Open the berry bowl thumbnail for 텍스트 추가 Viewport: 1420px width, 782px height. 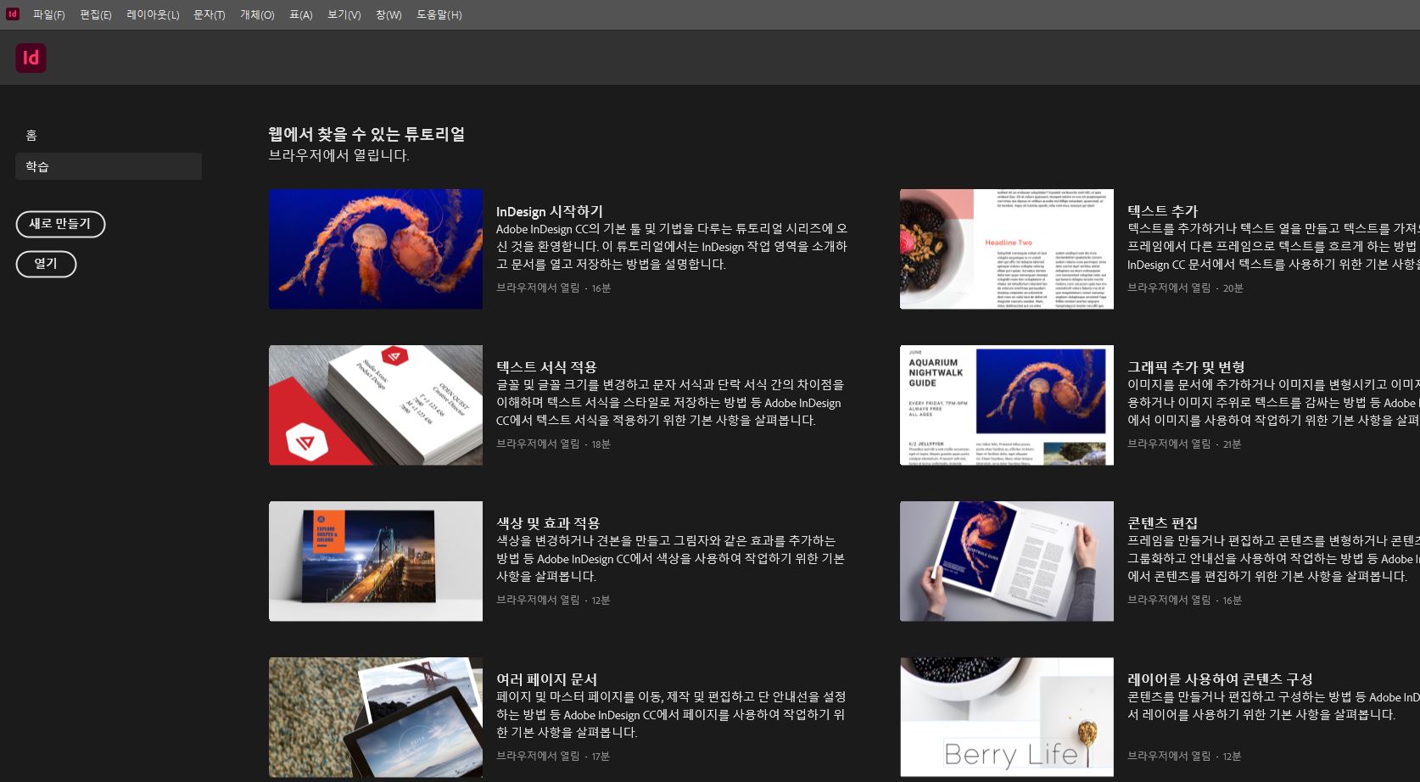click(1007, 249)
